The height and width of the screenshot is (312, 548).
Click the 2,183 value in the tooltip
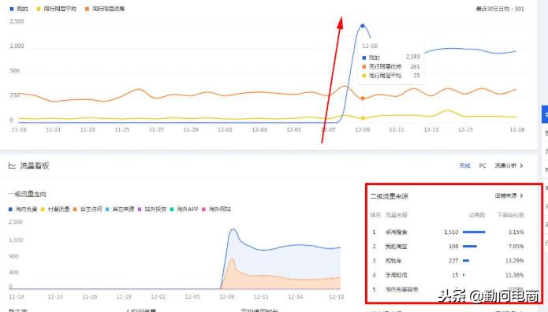[412, 57]
